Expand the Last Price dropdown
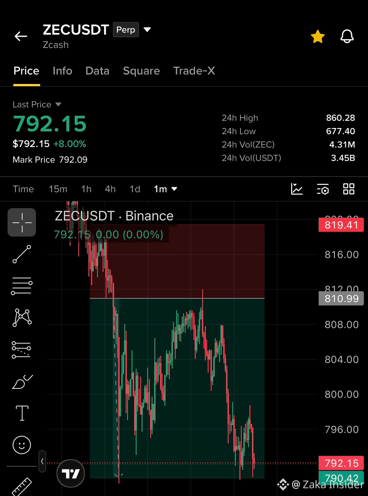The width and height of the screenshot is (368, 496). pos(58,104)
